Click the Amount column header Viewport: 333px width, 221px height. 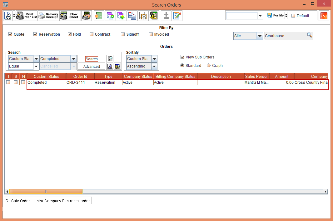pos(281,77)
